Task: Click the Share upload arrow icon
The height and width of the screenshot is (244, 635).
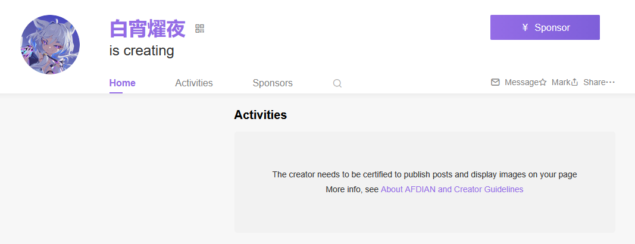Action: 574,83
